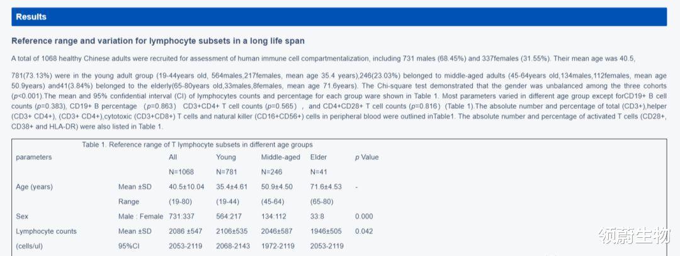Click the 'Sex' row label
The height and width of the screenshot is (256, 680).
click(21, 216)
